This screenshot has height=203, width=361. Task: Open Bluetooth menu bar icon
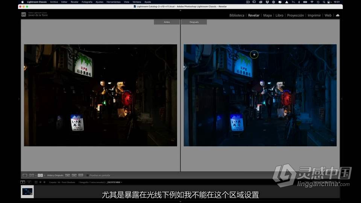[299, 2]
